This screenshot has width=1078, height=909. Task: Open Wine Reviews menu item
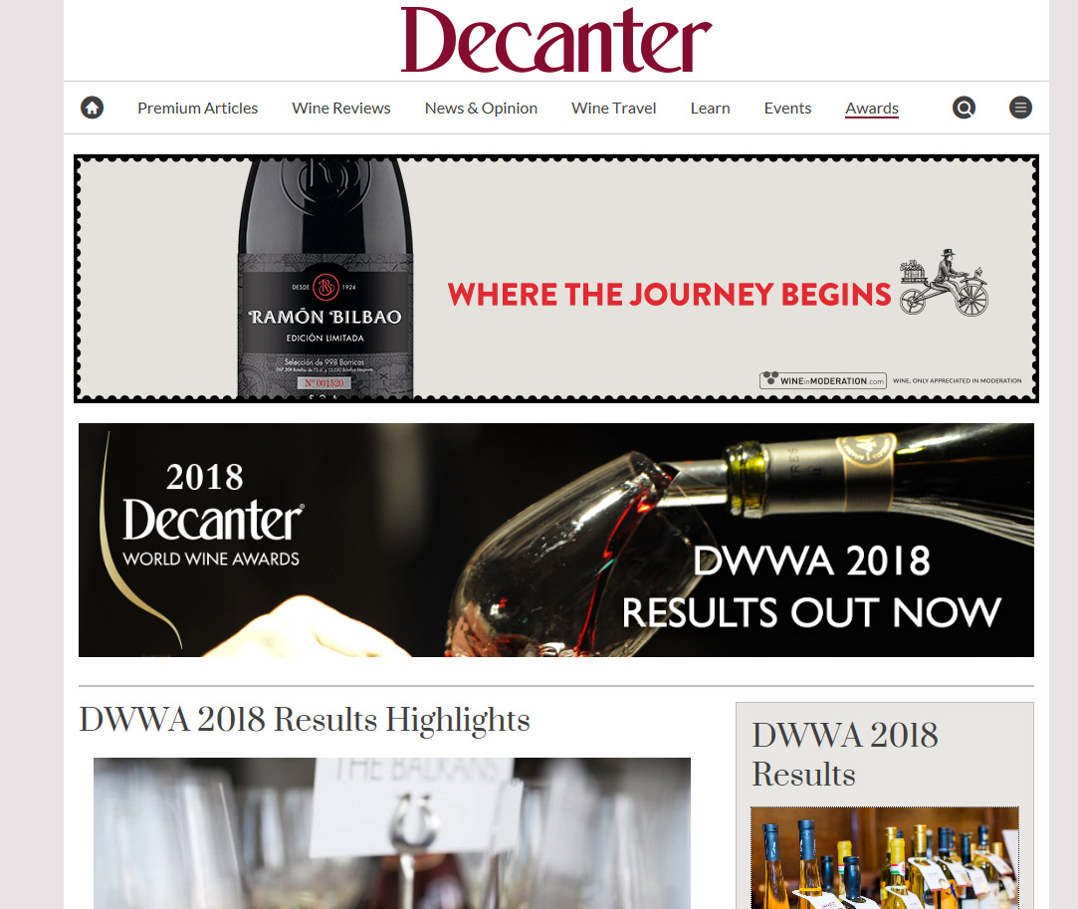pyautogui.click(x=341, y=108)
